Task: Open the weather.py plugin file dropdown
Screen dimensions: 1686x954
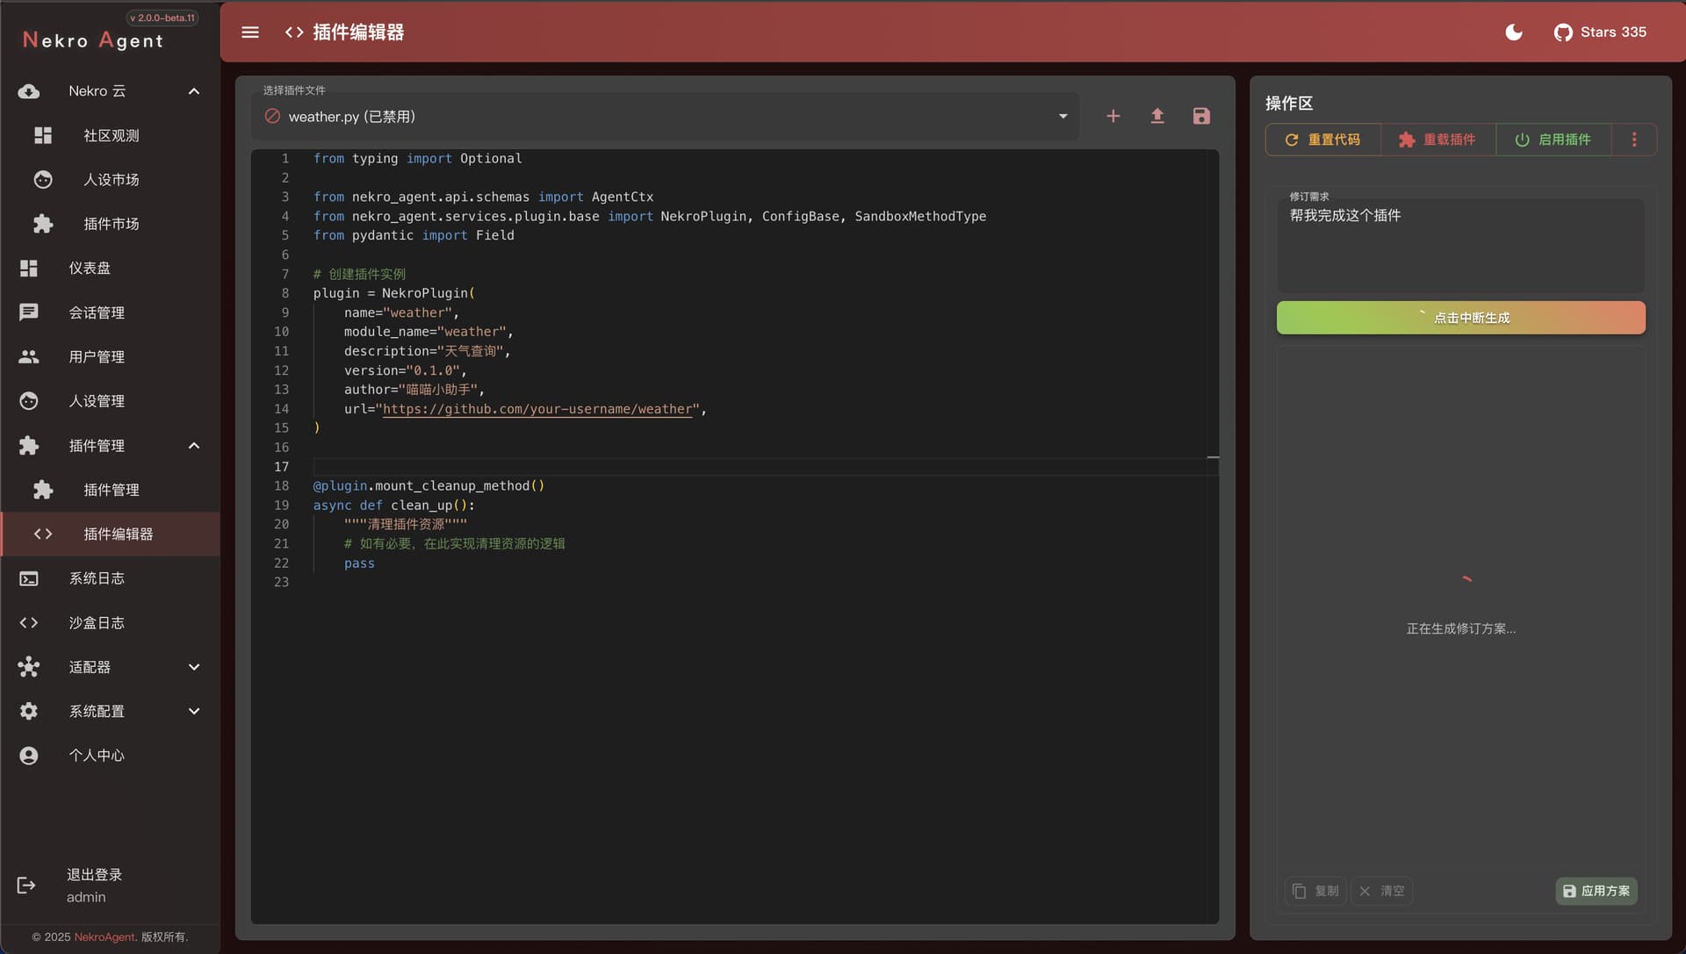Action: click(665, 116)
